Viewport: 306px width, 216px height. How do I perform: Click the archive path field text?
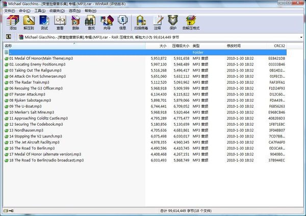point(102,37)
